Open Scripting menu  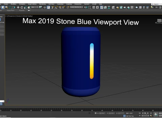coord(69,4)
